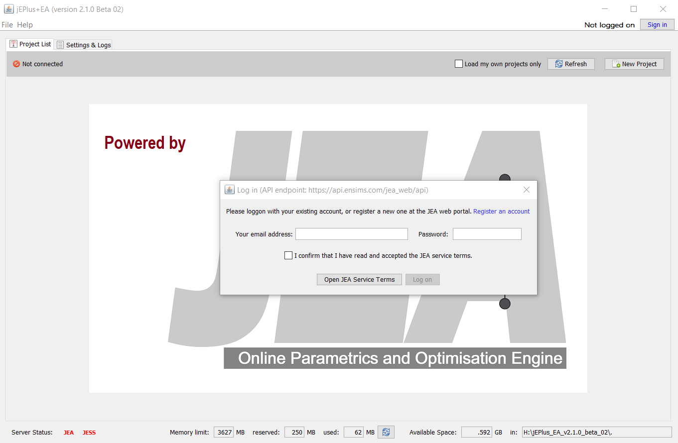678x443 pixels.
Task: Minimize the jEPlus+EA window
Action: [605, 9]
